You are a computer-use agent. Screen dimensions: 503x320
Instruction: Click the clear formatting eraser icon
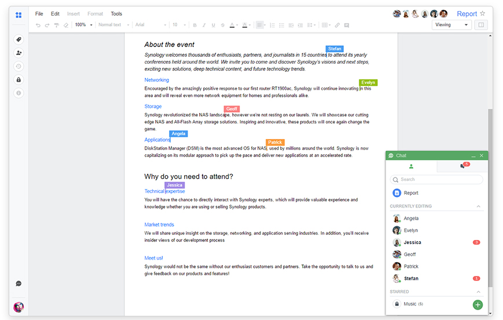(66, 25)
